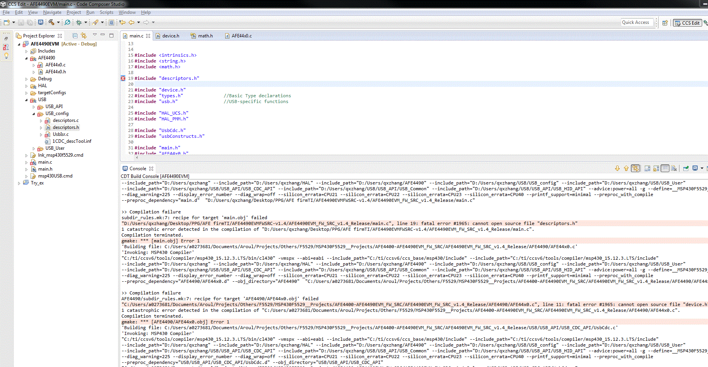Click the Restore view icon in left trim
708x367 pixels.
click(x=6, y=38)
